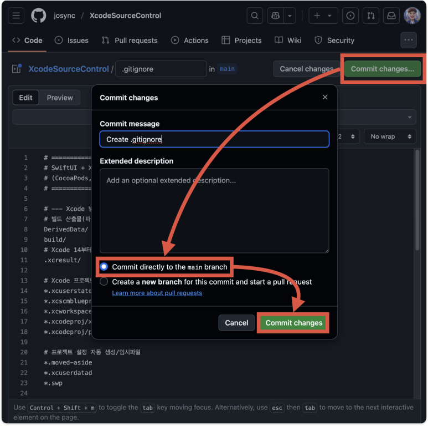This screenshot has height=426, width=428.
Task: Toggle the file tree side panel icon
Action: pos(17,69)
